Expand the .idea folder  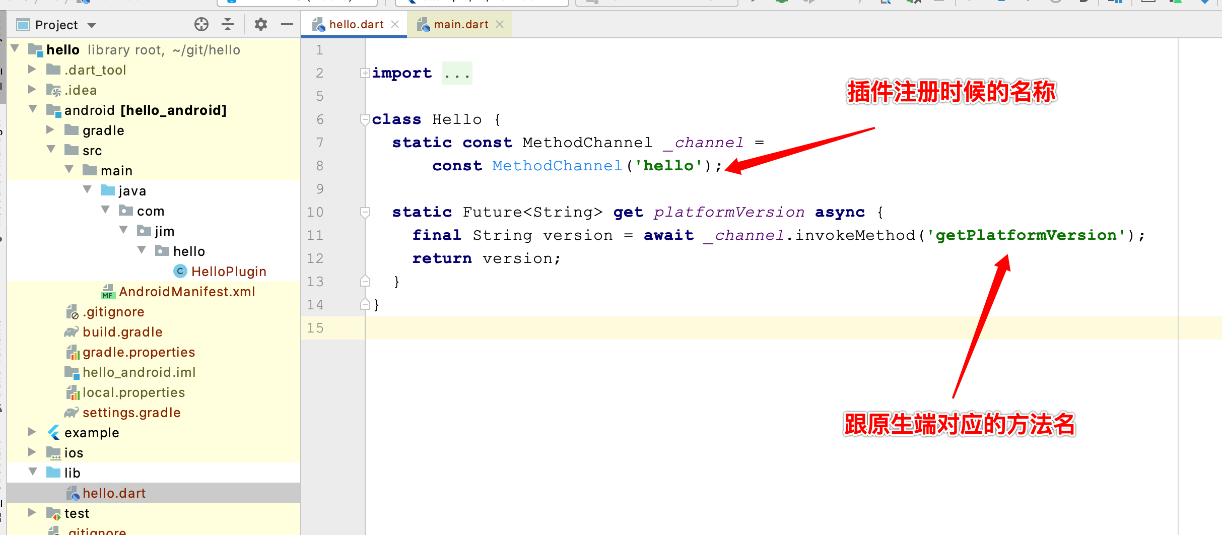pyautogui.click(x=32, y=89)
